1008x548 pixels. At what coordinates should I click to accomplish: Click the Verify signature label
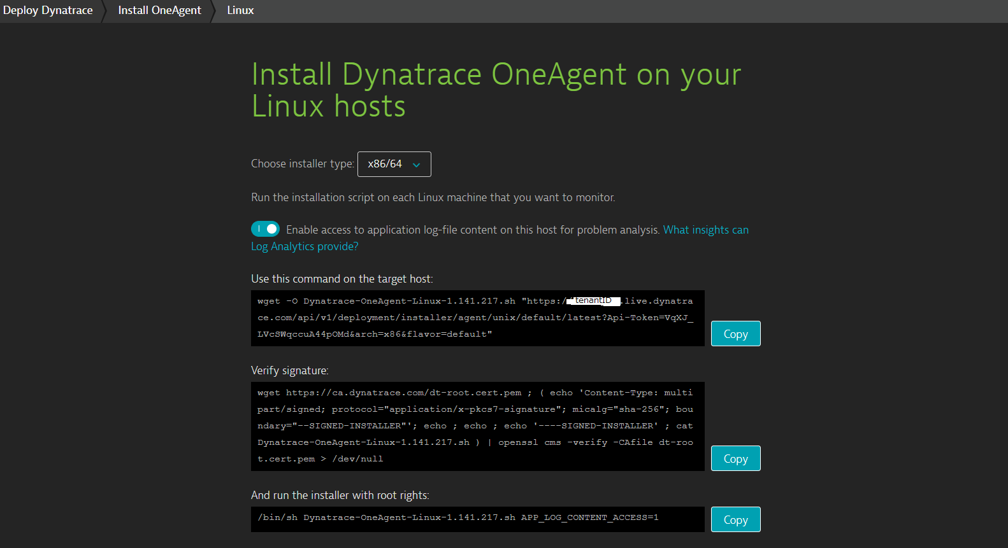(290, 370)
